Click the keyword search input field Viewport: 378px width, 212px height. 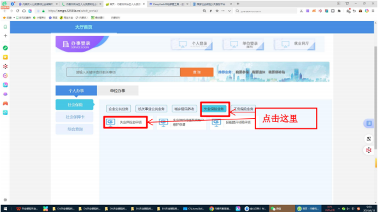[x=123, y=72]
